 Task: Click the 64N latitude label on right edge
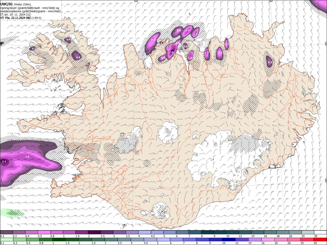pos(326,180)
